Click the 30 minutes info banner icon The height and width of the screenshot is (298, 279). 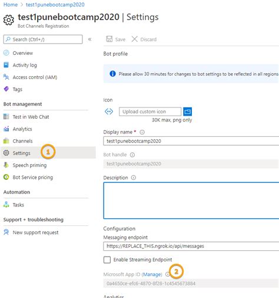112,74
